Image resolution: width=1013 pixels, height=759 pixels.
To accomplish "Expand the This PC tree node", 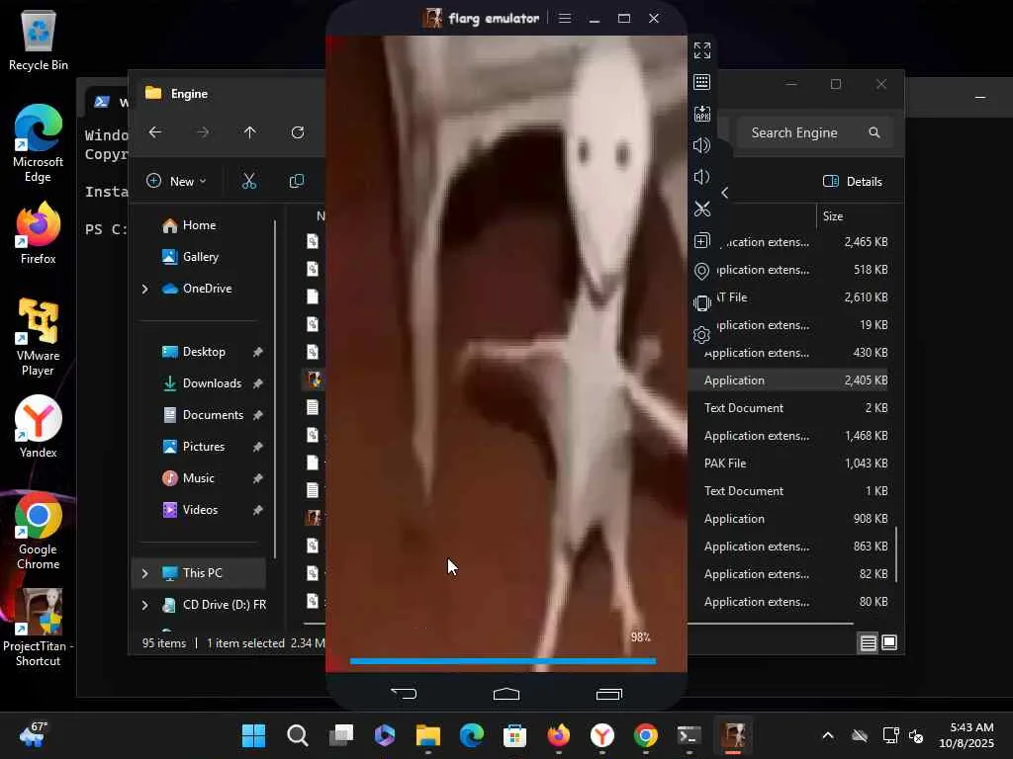I will (144, 573).
